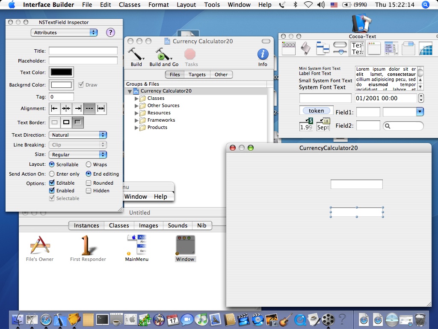
Task: Select the MainMenu instance icon
Action: pyautogui.click(x=137, y=245)
